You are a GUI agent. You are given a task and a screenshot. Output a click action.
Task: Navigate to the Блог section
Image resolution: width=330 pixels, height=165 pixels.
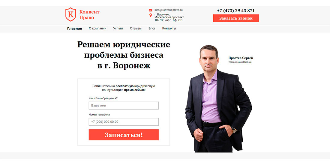[x=152, y=28]
